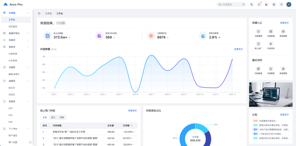Click the 投放中的内容 stat icon

pyautogui.click(x=99, y=36)
